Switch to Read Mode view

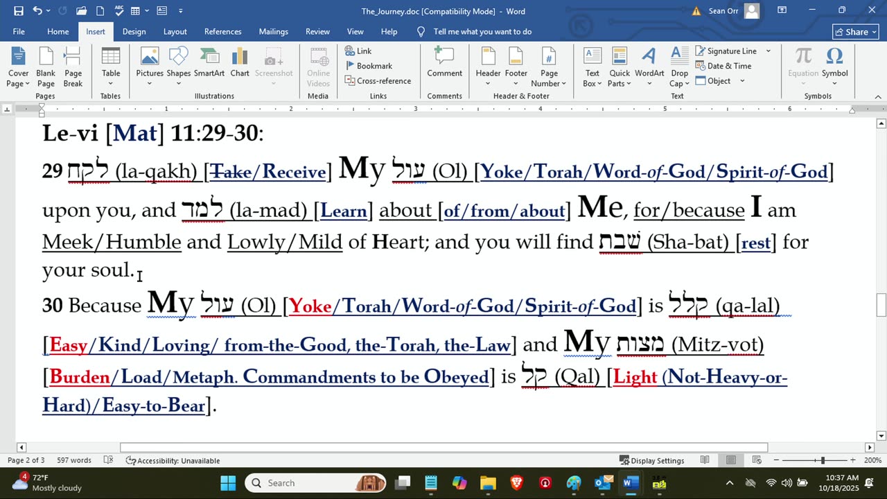tap(705, 460)
